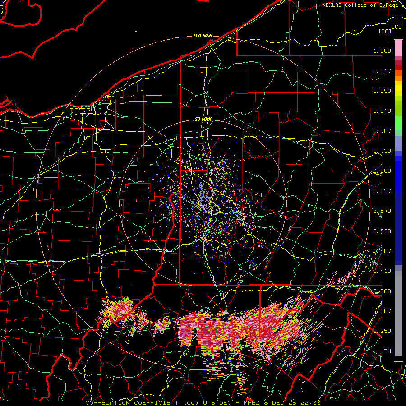Click the 0.947 scale value
The width and height of the screenshot is (406, 406).
coord(382,71)
